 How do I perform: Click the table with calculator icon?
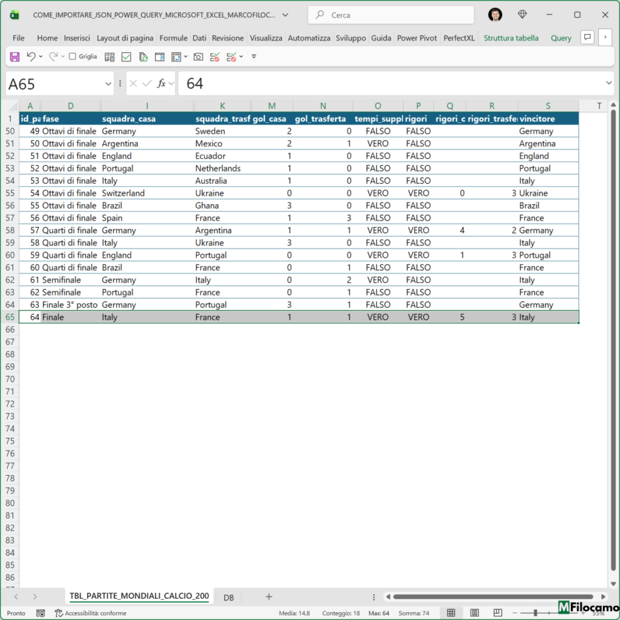click(x=110, y=57)
